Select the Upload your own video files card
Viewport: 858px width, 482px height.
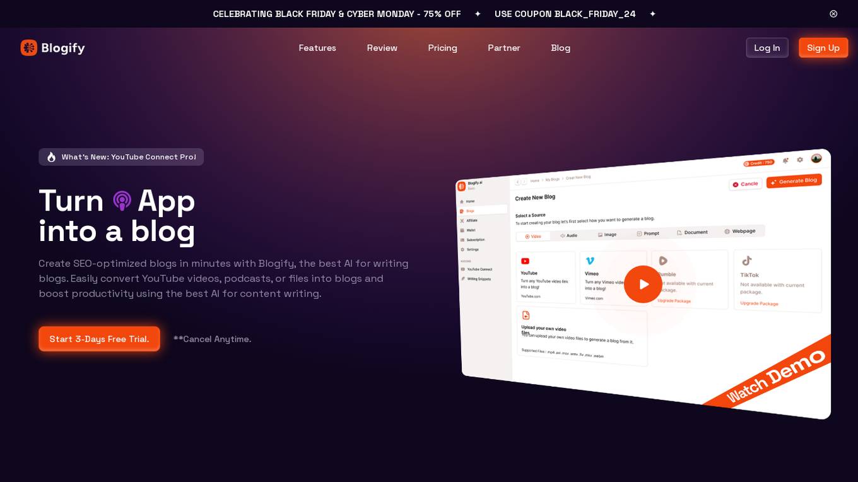point(582,336)
